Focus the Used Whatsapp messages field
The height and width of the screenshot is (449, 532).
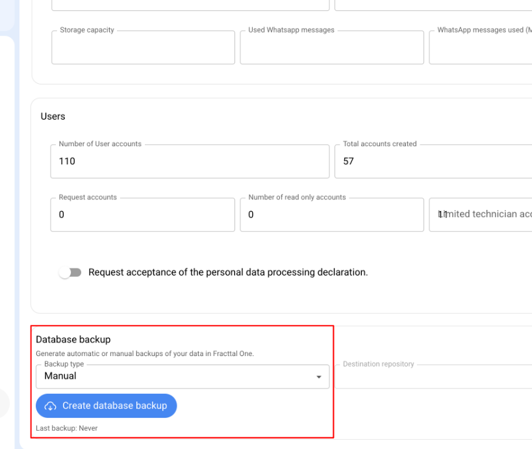click(x=331, y=48)
